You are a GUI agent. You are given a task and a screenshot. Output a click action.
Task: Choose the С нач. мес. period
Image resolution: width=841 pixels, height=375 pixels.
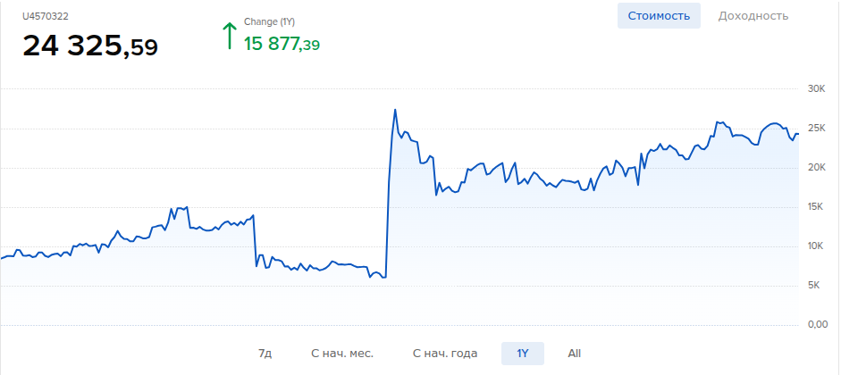coord(341,354)
